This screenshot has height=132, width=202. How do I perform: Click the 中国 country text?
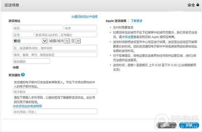click(x=16, y=67)
